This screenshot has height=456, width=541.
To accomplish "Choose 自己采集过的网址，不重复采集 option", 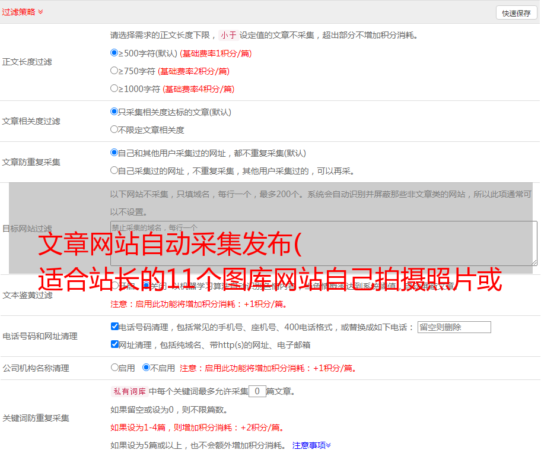I will (x=114, y=170).
